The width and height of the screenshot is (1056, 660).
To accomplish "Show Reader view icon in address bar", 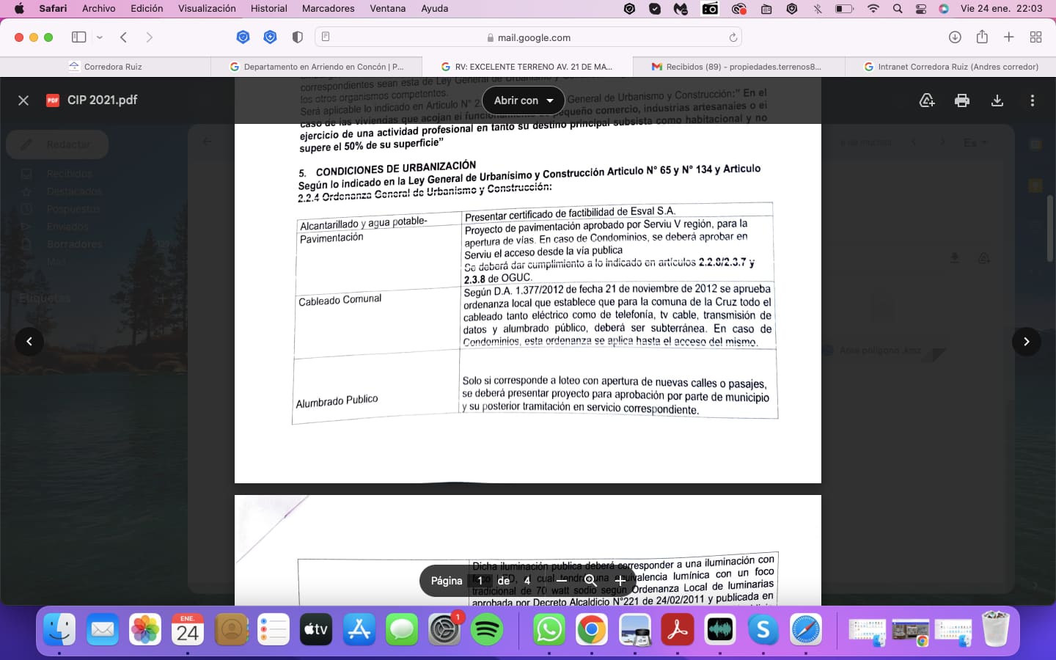I will tap(326, 37).
